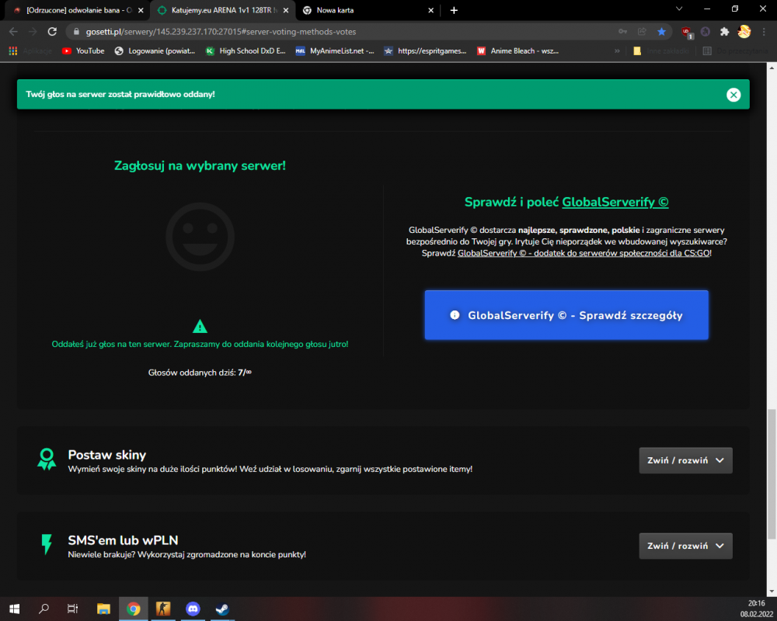Open Discord from taskbar

point(193,609)
